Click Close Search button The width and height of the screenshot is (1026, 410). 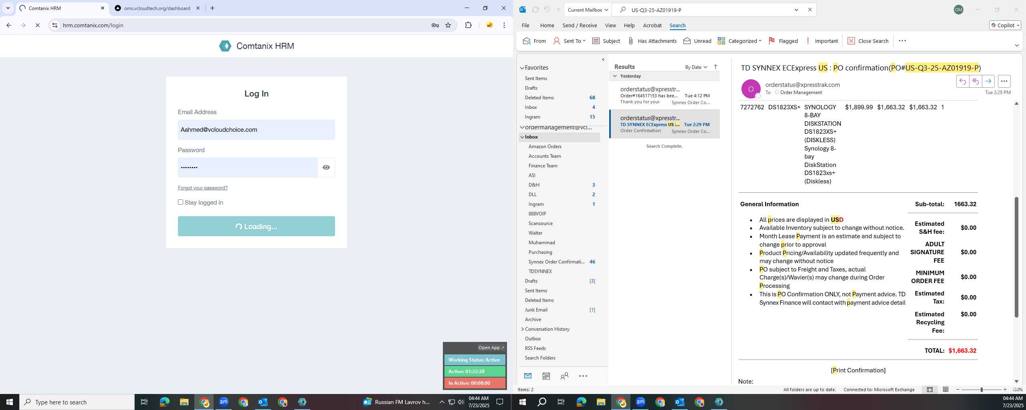pyautogui.click(x=868, y=41)
